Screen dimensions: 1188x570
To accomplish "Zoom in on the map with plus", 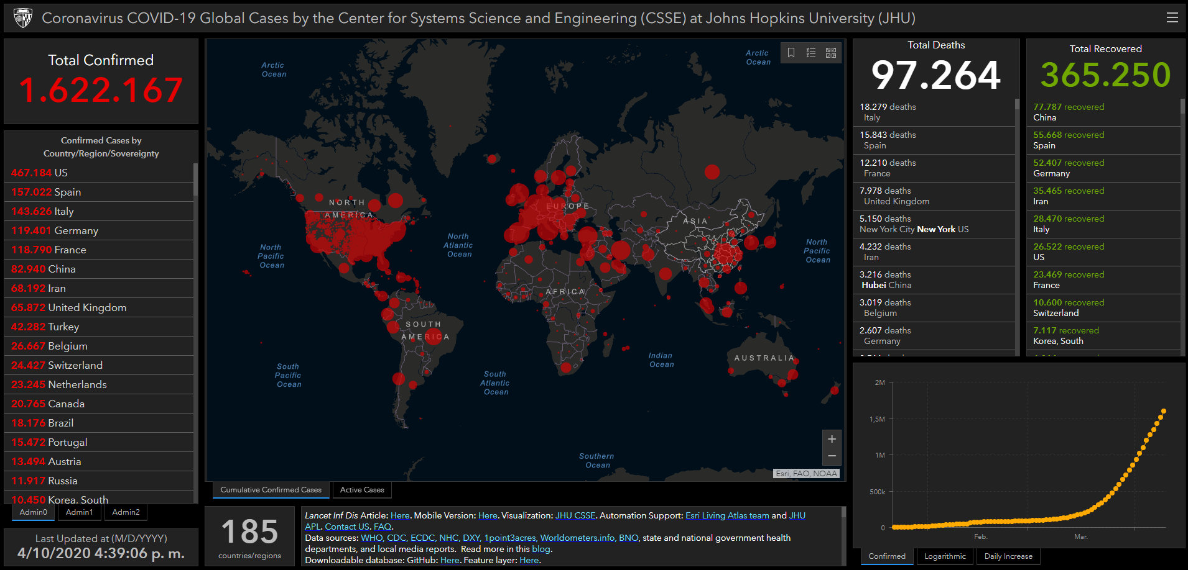I will [x=832, y=439].
